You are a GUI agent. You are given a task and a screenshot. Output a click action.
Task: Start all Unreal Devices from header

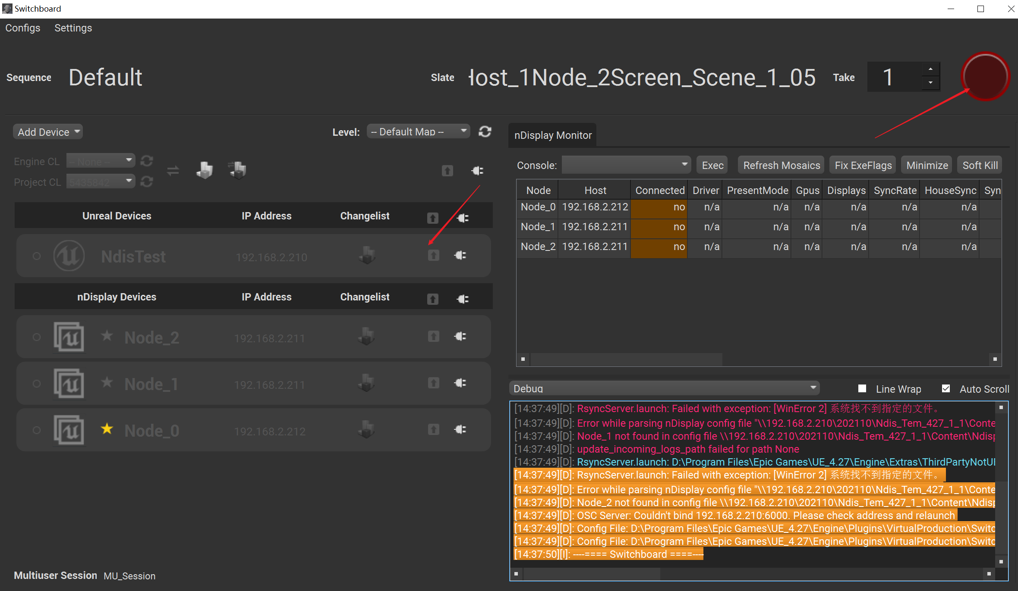(433, 218)
